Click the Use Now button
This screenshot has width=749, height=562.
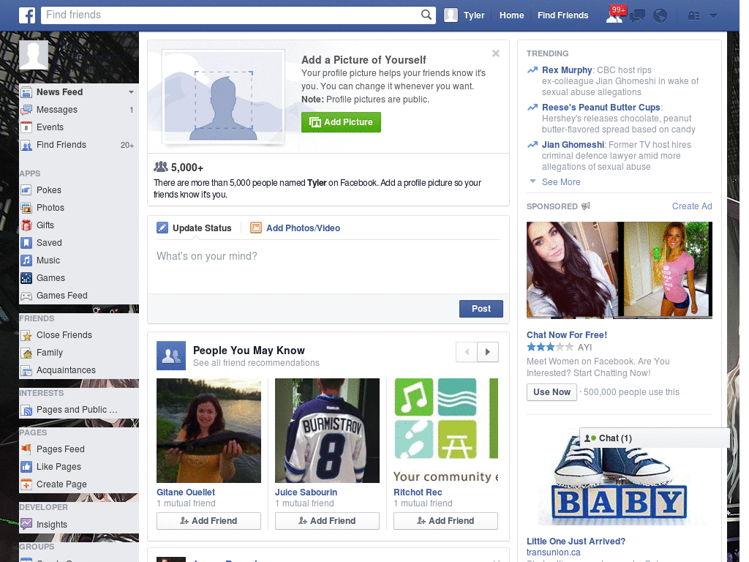552,392
